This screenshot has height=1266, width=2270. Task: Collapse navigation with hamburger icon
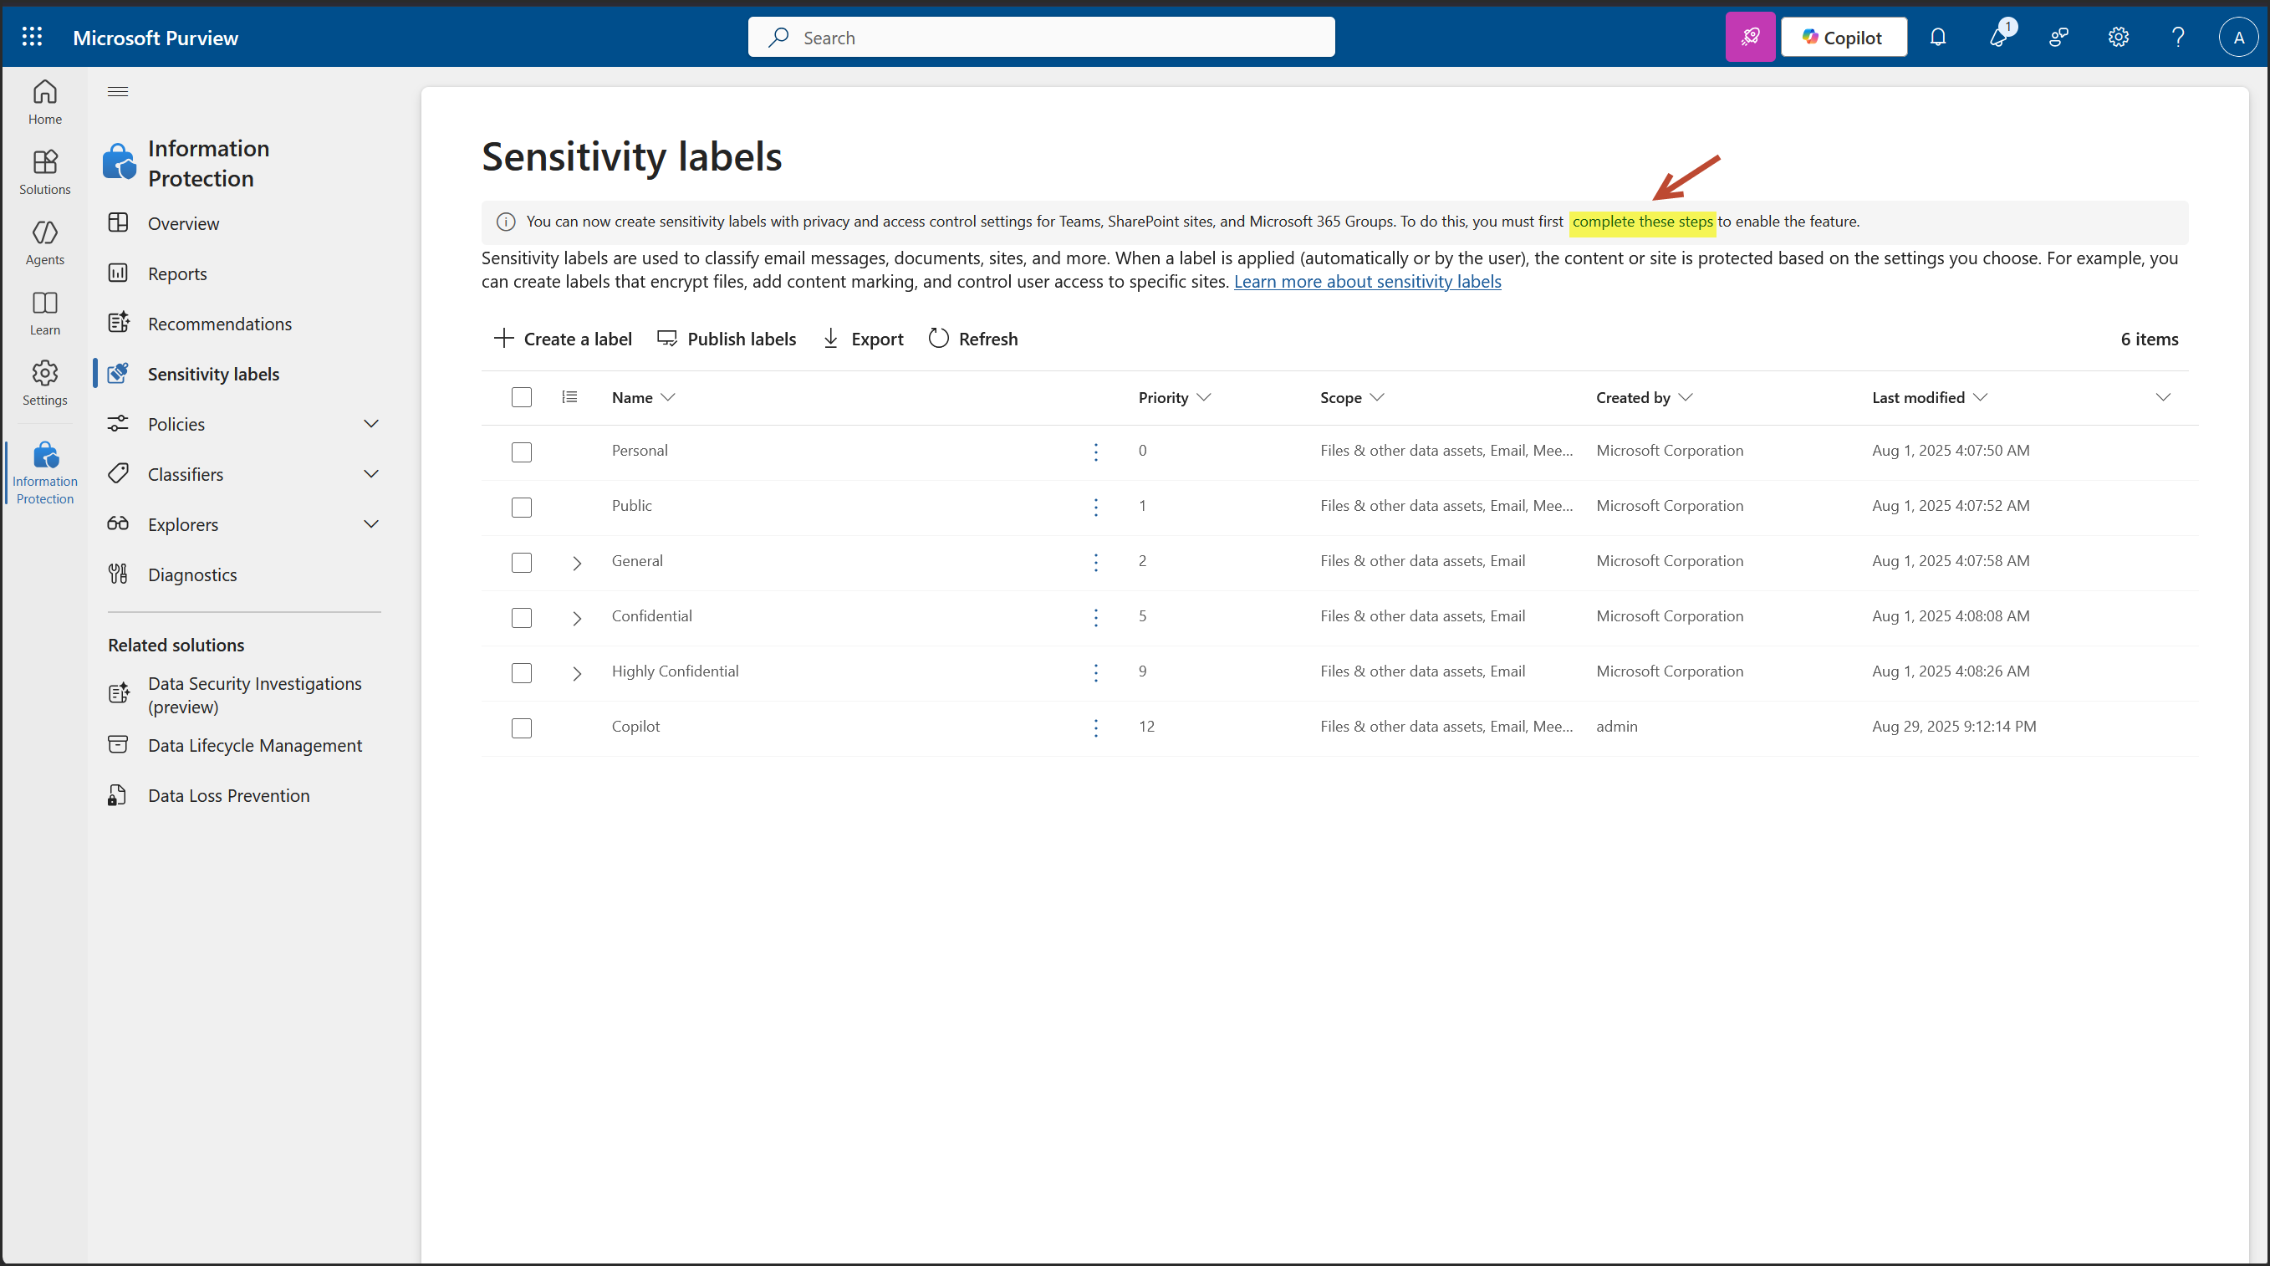pos(117,92)
